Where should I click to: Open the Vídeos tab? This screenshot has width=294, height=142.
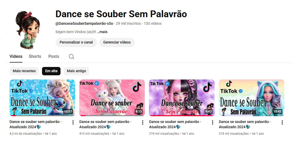pos(16,56)
